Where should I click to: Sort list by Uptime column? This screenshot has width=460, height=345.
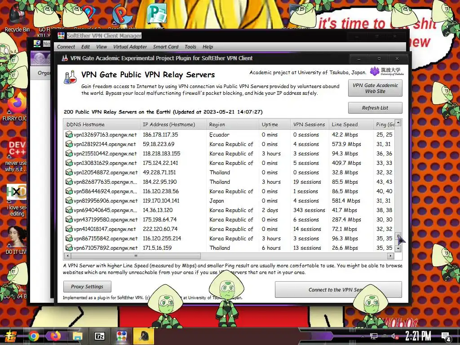tap(274, 124)
